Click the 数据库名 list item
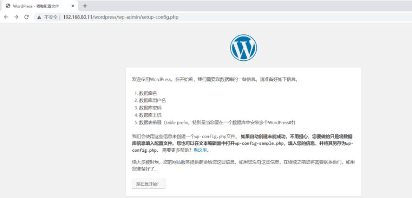 [x=147, y=93]
